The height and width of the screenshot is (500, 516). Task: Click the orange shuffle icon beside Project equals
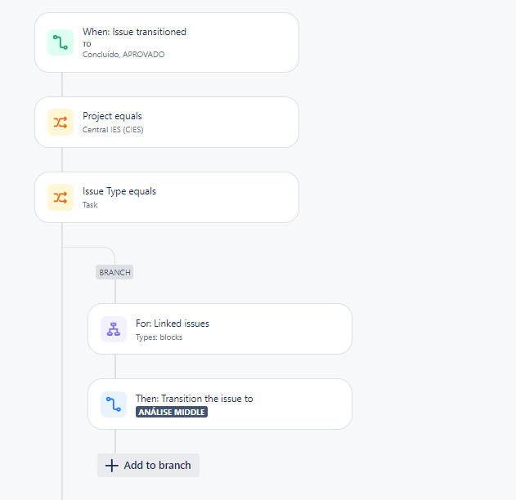[x=61, y=123]
